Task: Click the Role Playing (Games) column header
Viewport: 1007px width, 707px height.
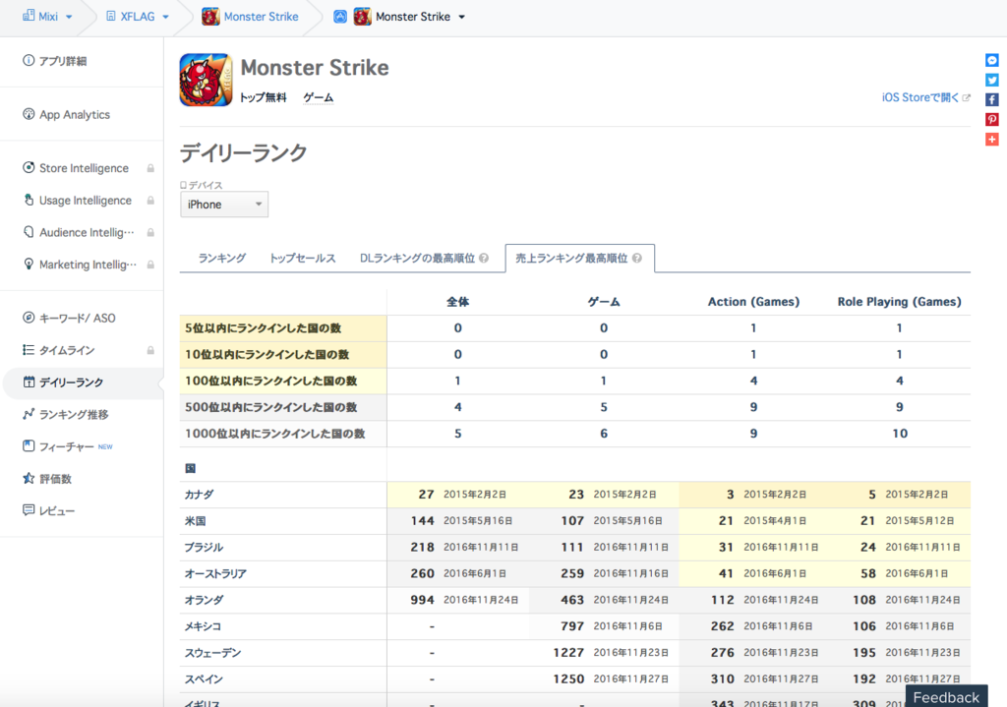Action: 899,302
